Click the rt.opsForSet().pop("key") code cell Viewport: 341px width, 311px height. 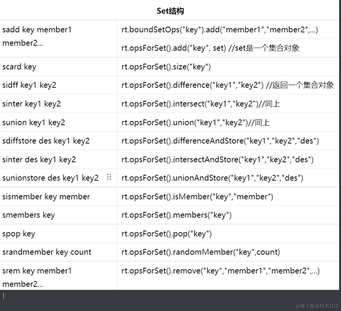(x=166, y=234)
